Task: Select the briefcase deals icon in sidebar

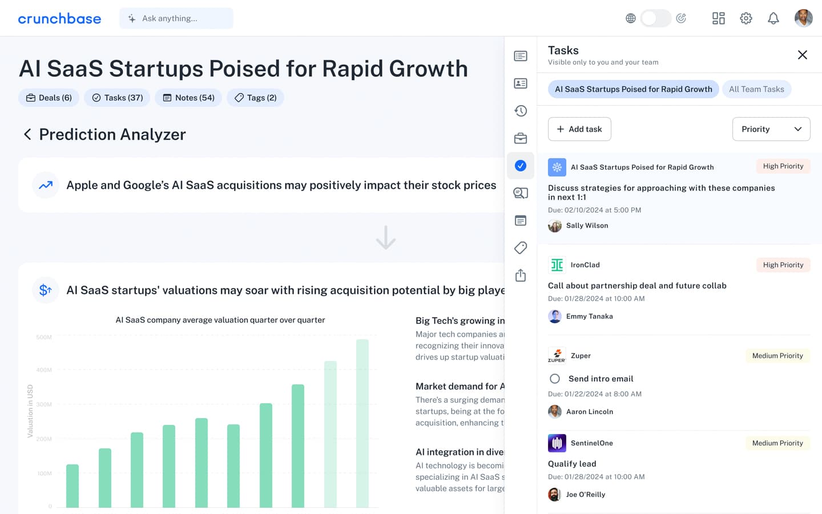Action: click(x=521, y=138)
